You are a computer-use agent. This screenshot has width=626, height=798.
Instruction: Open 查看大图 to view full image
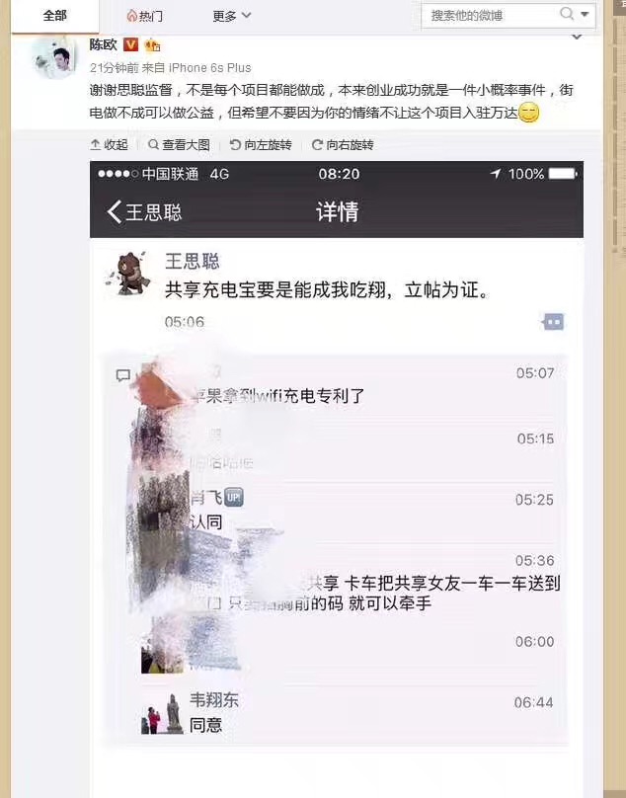179,145
